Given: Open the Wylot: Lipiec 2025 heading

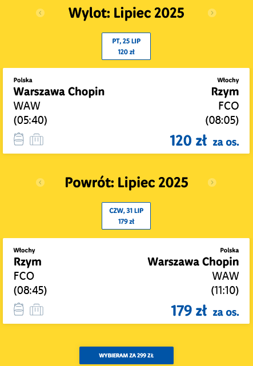Looking at the screenshot, I should coord(126,13).
